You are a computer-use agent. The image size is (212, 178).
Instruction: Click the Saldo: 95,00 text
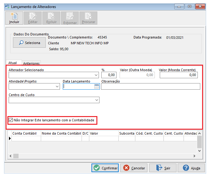59,49
